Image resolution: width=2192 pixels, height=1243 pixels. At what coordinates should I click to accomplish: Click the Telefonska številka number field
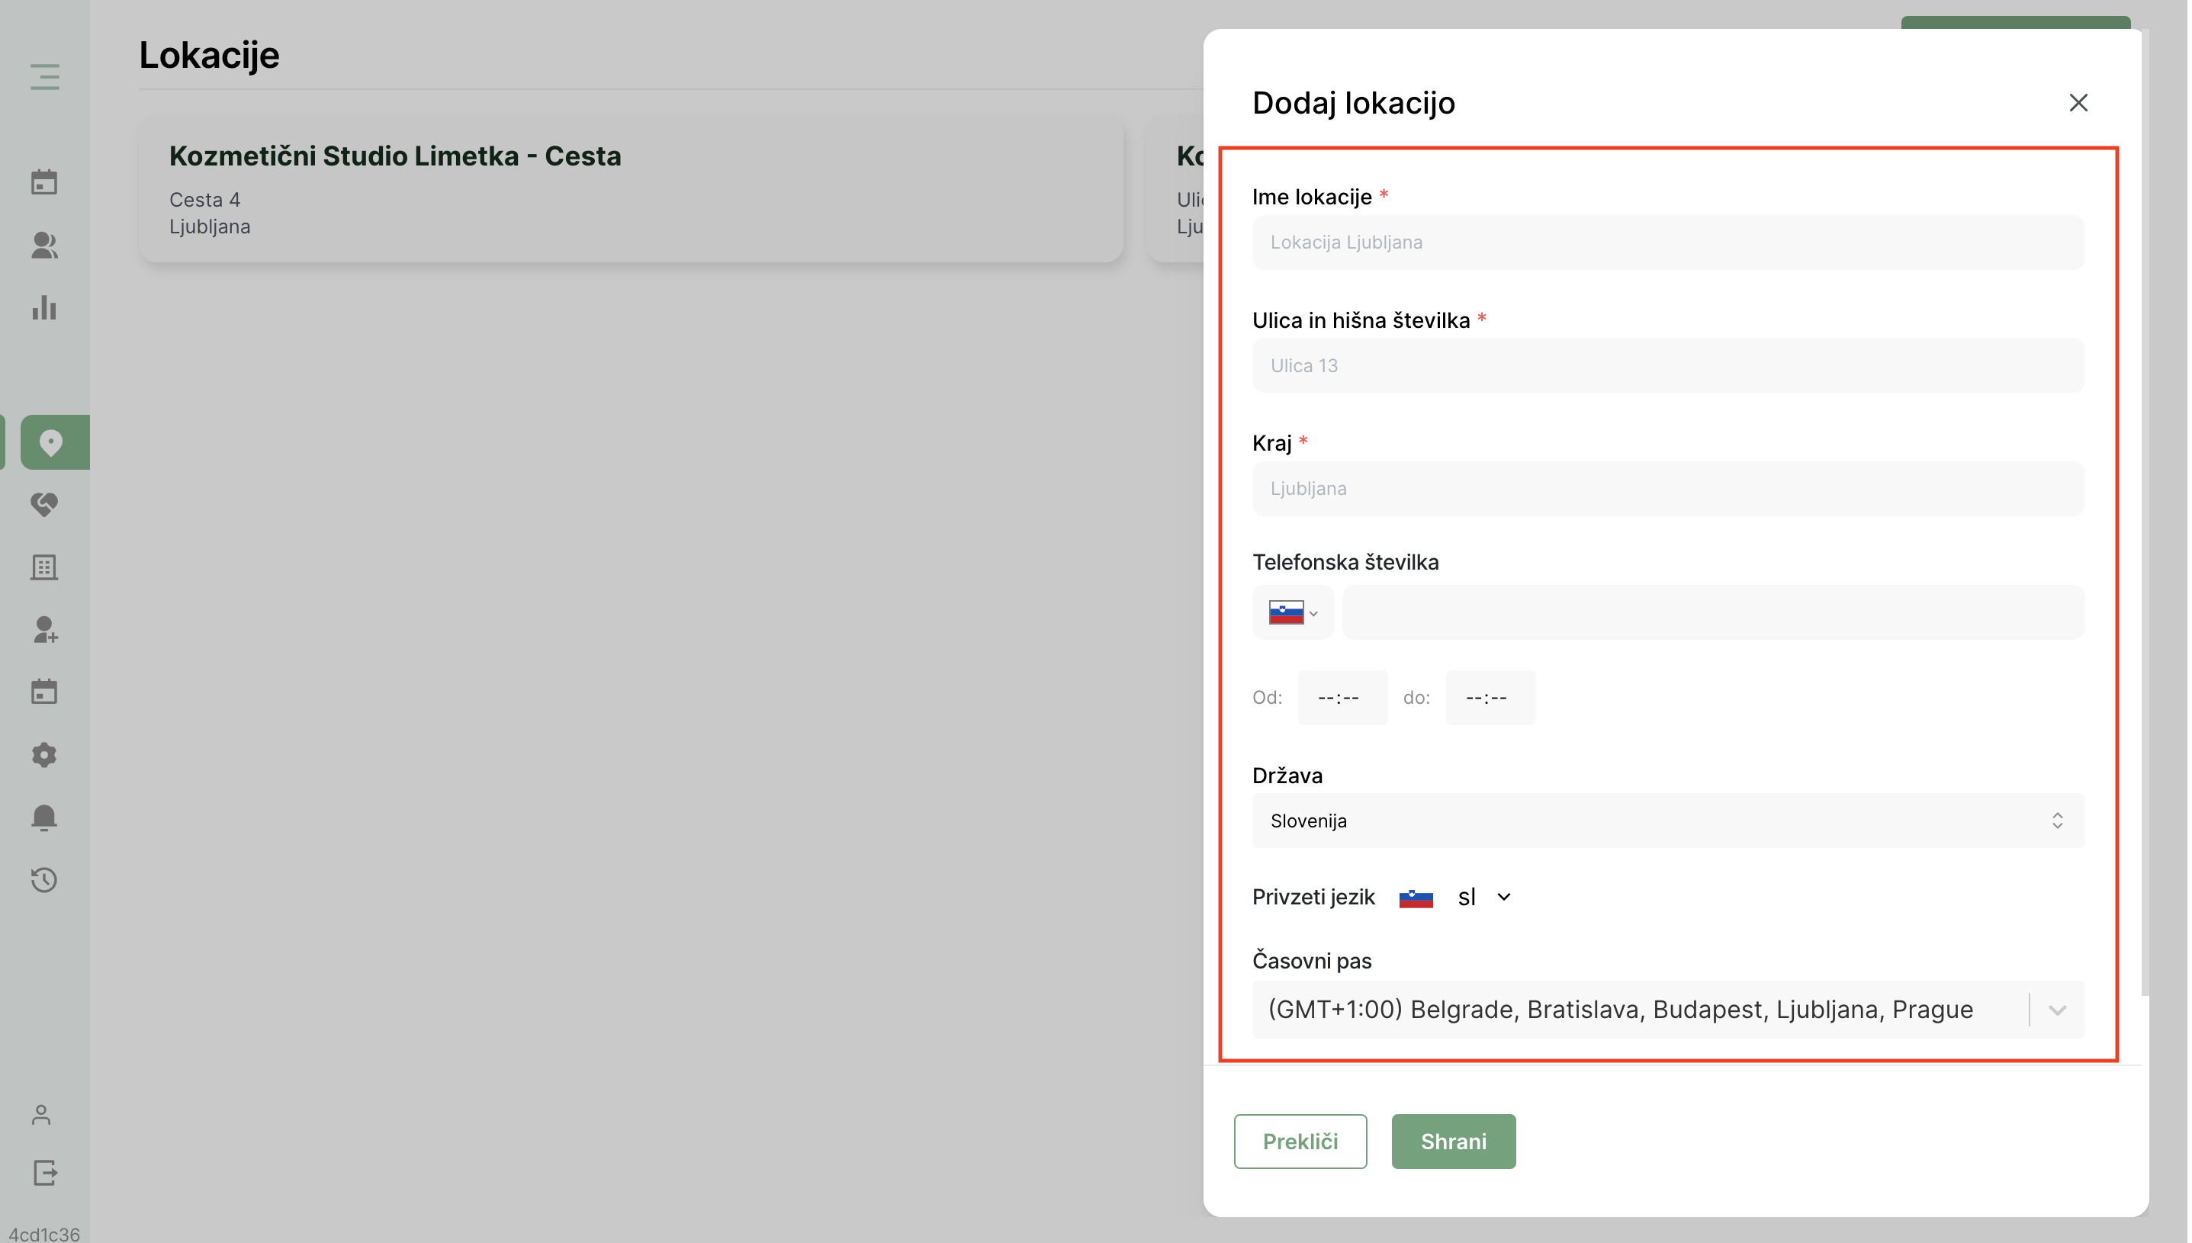[x=1713, y=613]
